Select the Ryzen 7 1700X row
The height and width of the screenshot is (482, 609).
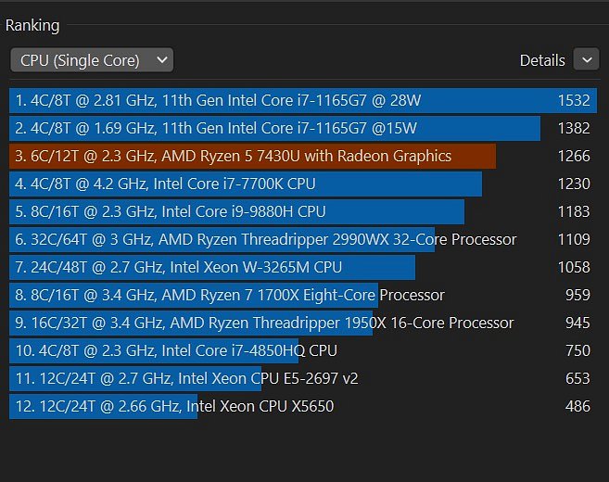pos(303,295)
